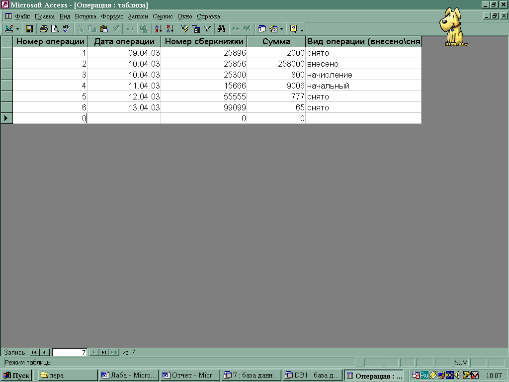Image resolution: width=509 pixels, height=382 pixels.
Task: Toggle the Apply Filter funnel icon
Action: (207, 29)
